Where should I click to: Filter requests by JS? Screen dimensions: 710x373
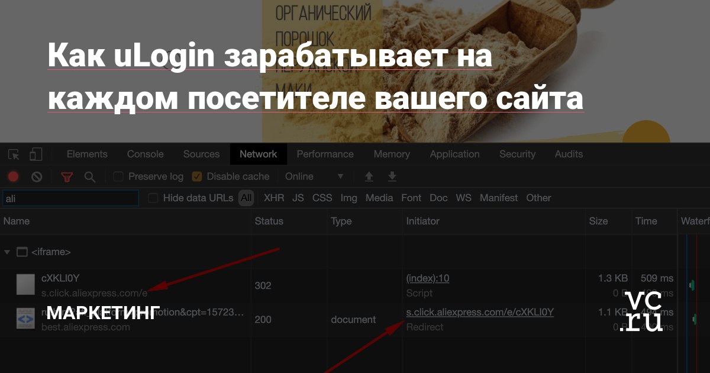(x=298, y=198)
